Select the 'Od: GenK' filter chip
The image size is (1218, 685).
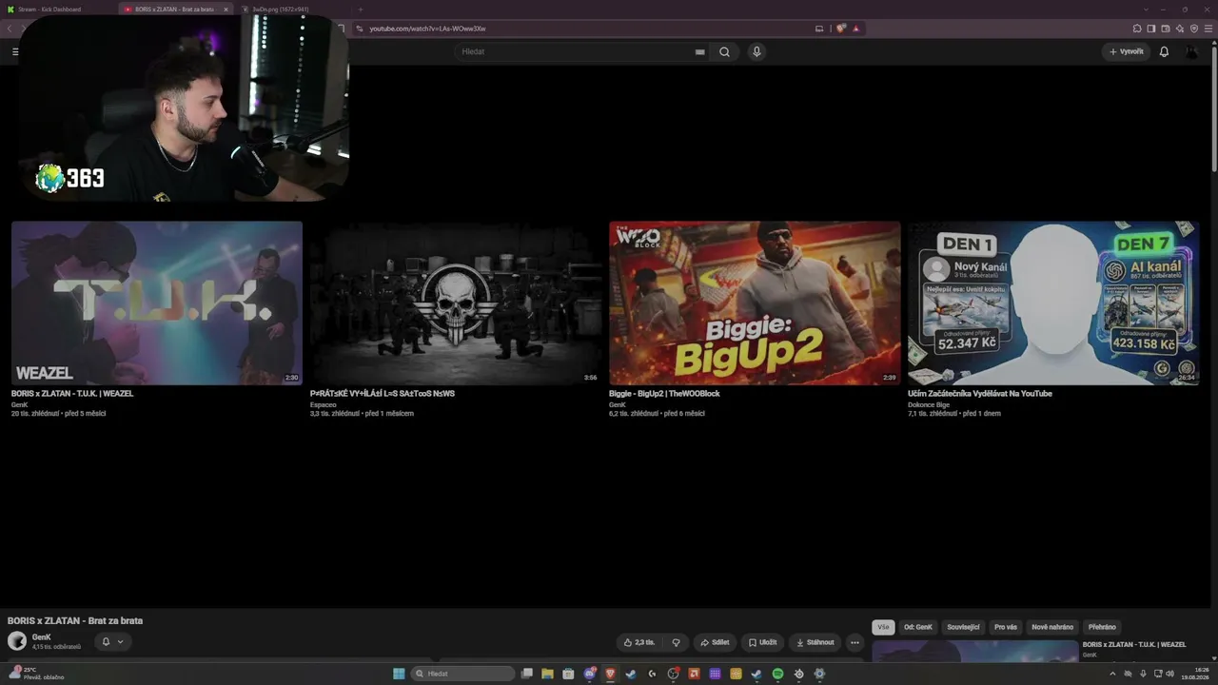pos(918,627)
